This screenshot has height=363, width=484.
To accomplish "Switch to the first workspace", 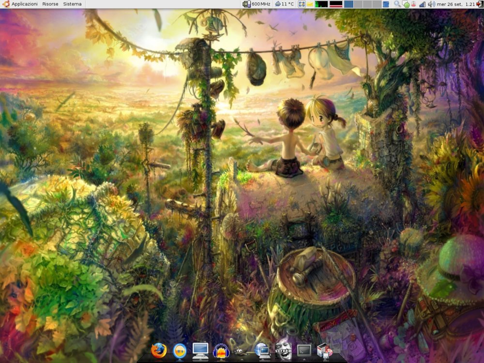I will (348, 4).
